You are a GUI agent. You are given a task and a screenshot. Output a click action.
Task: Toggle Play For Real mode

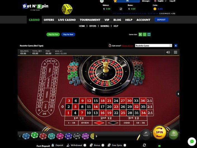[68, 34]
